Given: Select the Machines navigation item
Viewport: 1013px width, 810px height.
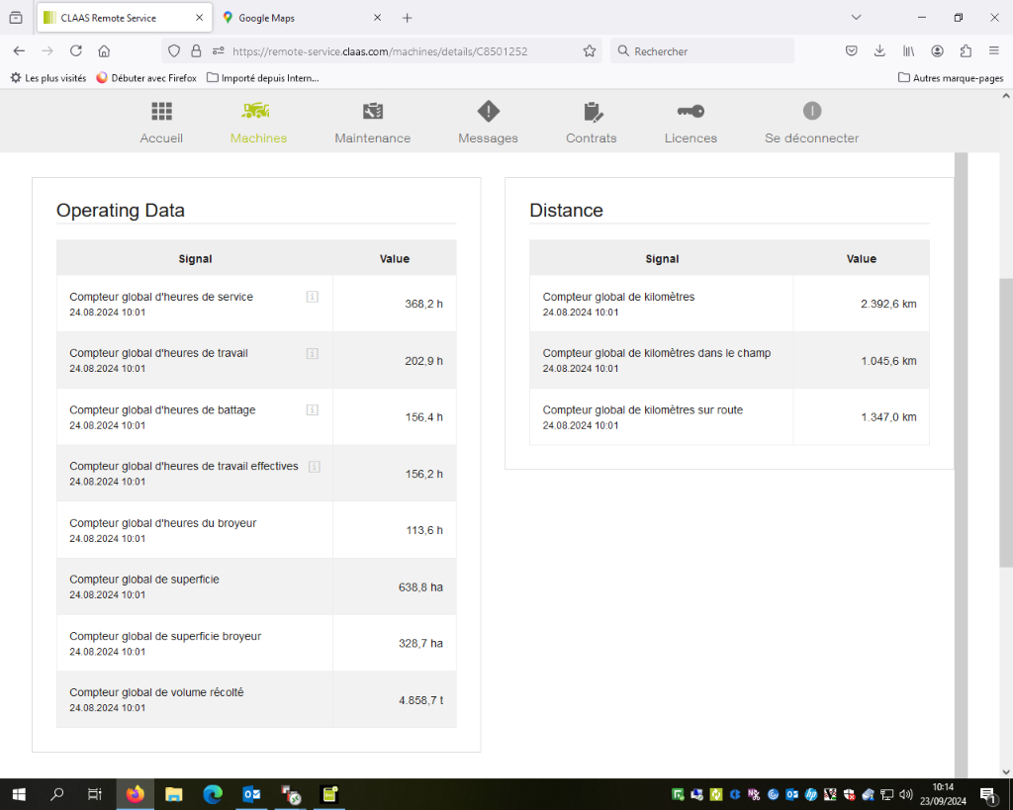Looking at the screenshot, I should point(258,122).
